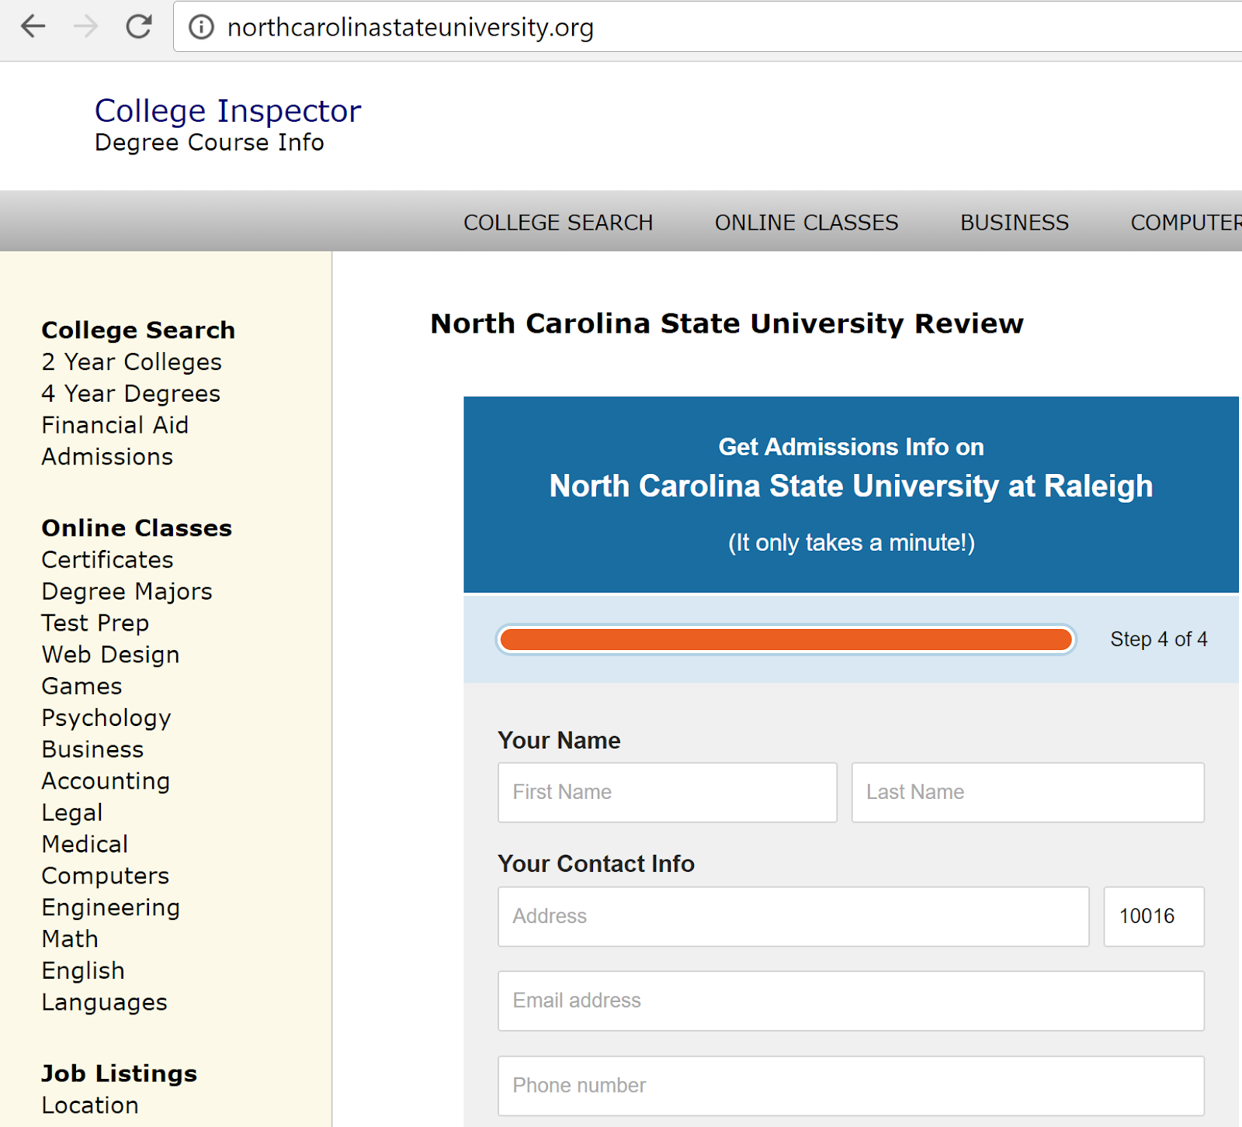1242x1127 pixels.
Task: Open the Medical sidebar link
Action: (85, 844)
